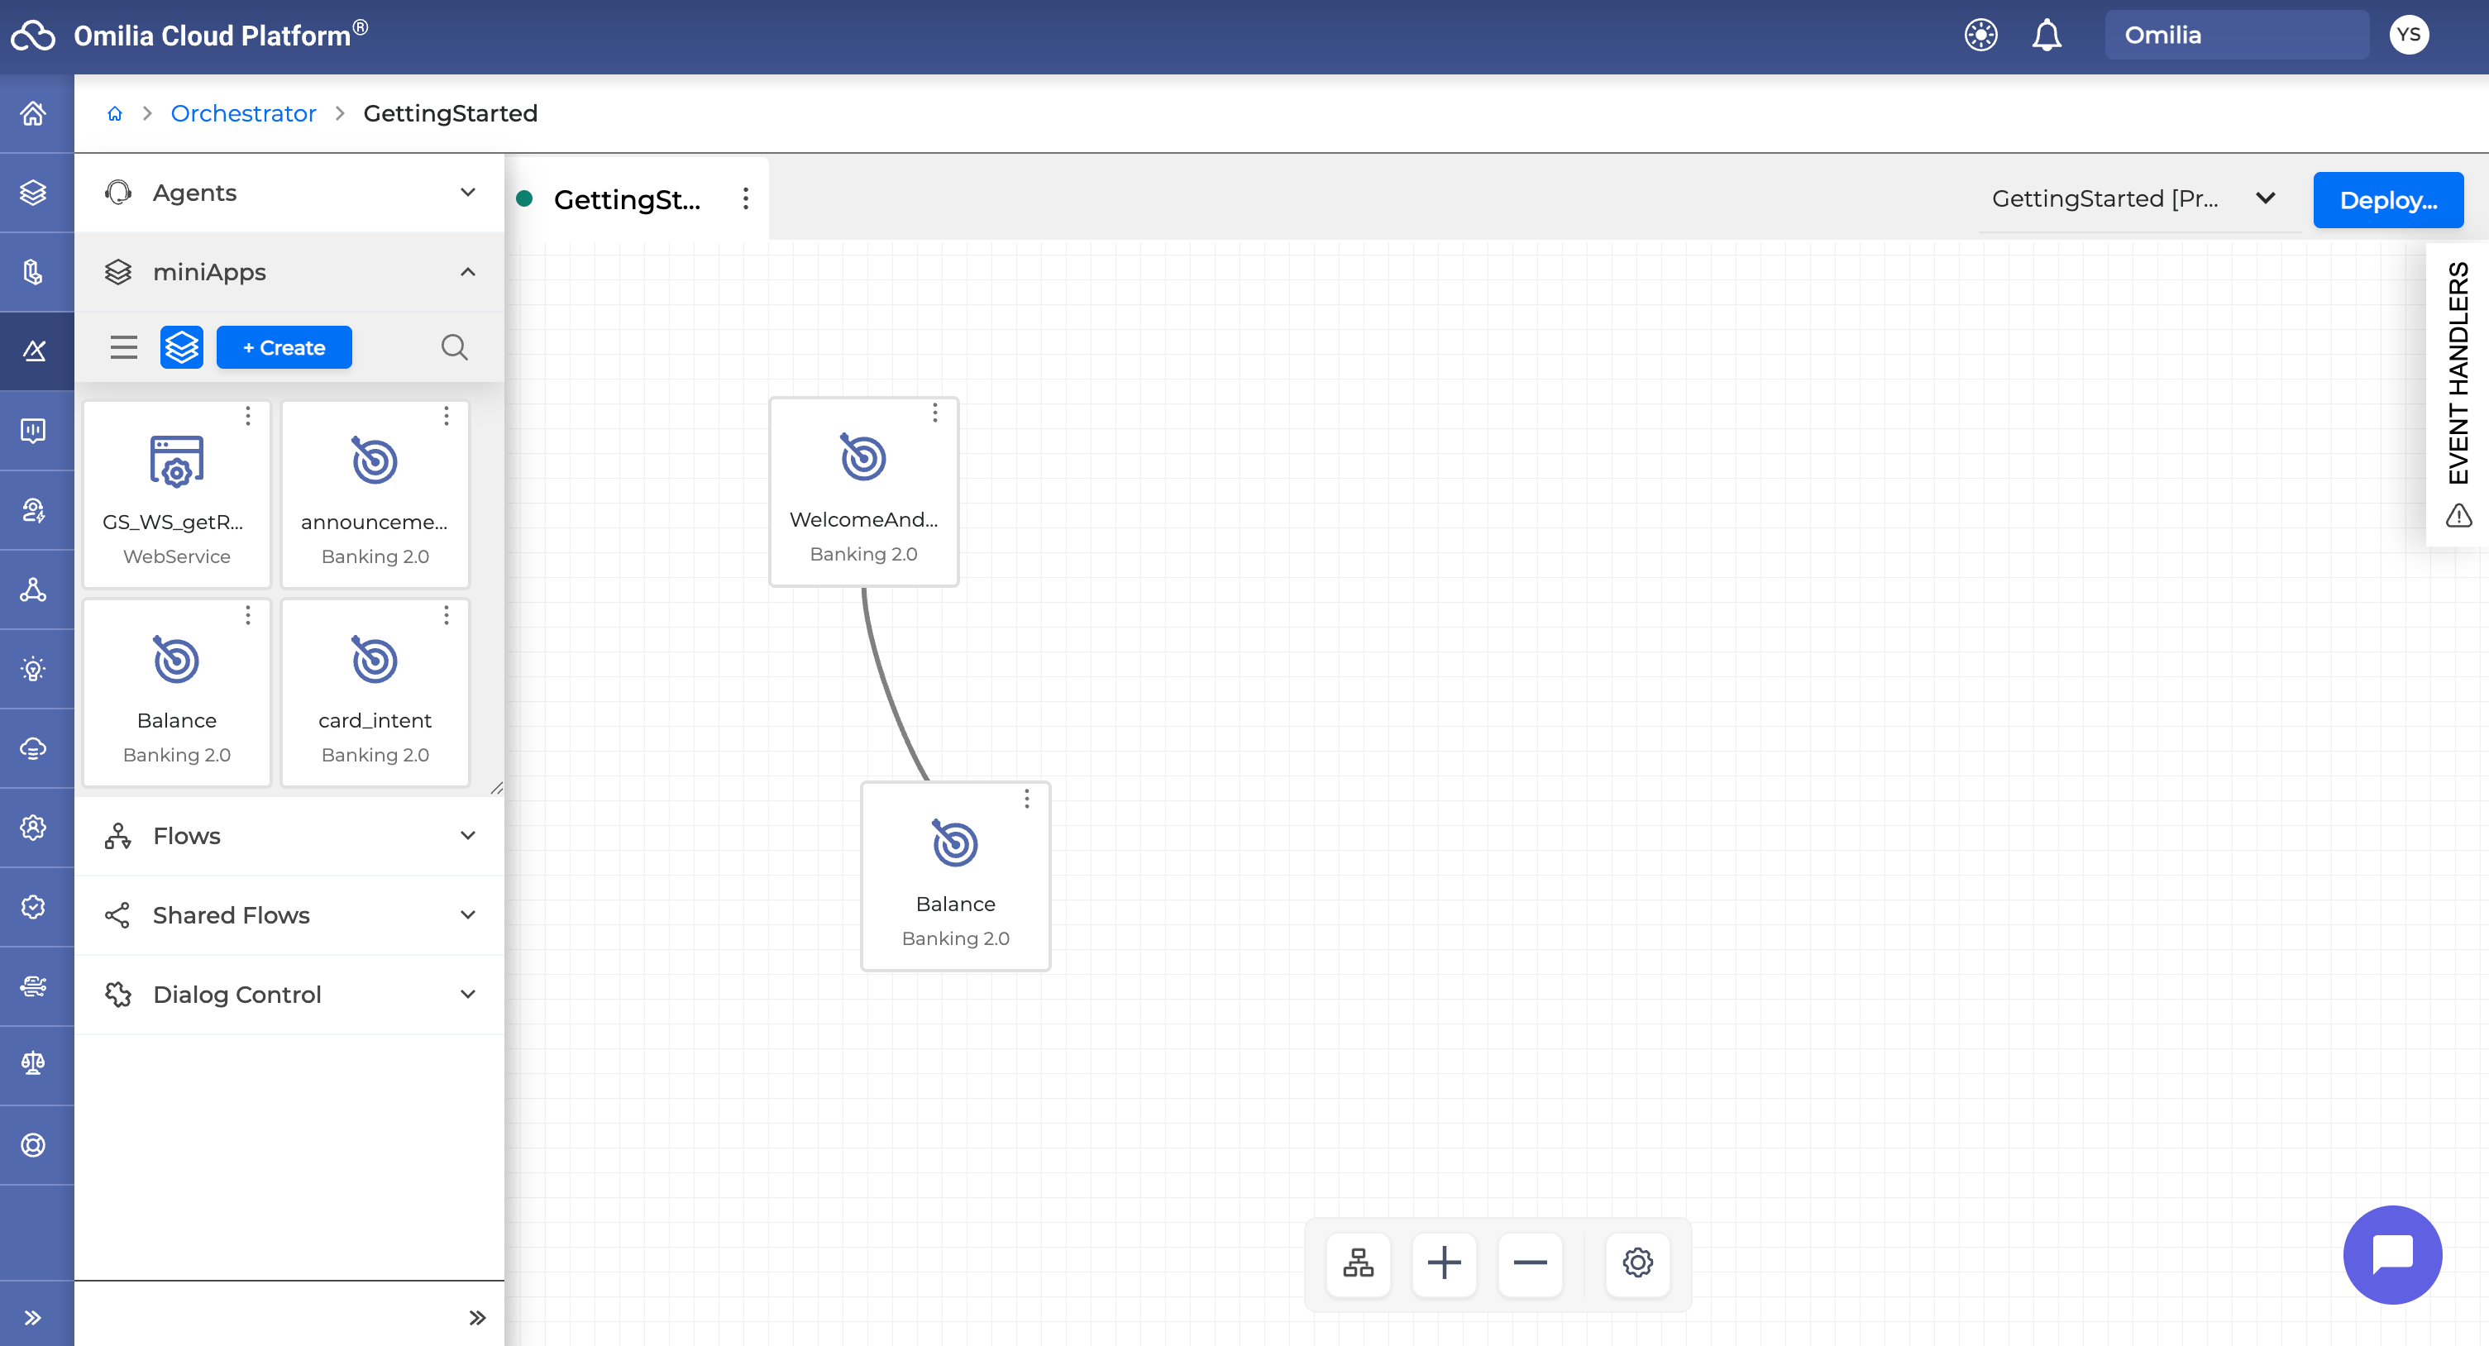The image size is (2489, 1346).
Task: Expand the Flows section
Action: point(290,836)
